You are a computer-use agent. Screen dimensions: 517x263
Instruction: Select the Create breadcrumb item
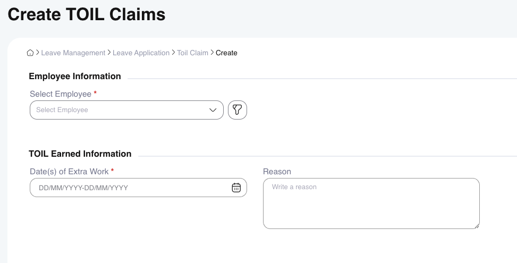click(226, 53)
